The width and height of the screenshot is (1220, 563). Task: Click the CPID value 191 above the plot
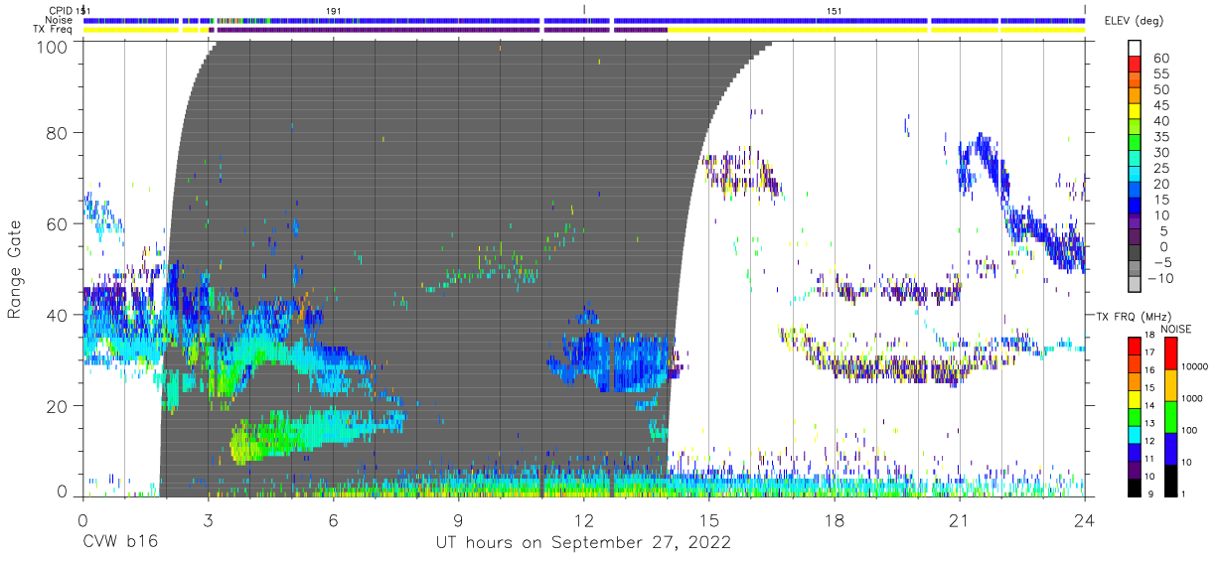point(333,10)
